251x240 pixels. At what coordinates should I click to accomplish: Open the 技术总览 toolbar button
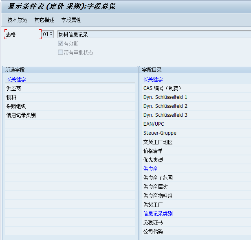pos(17,20)
